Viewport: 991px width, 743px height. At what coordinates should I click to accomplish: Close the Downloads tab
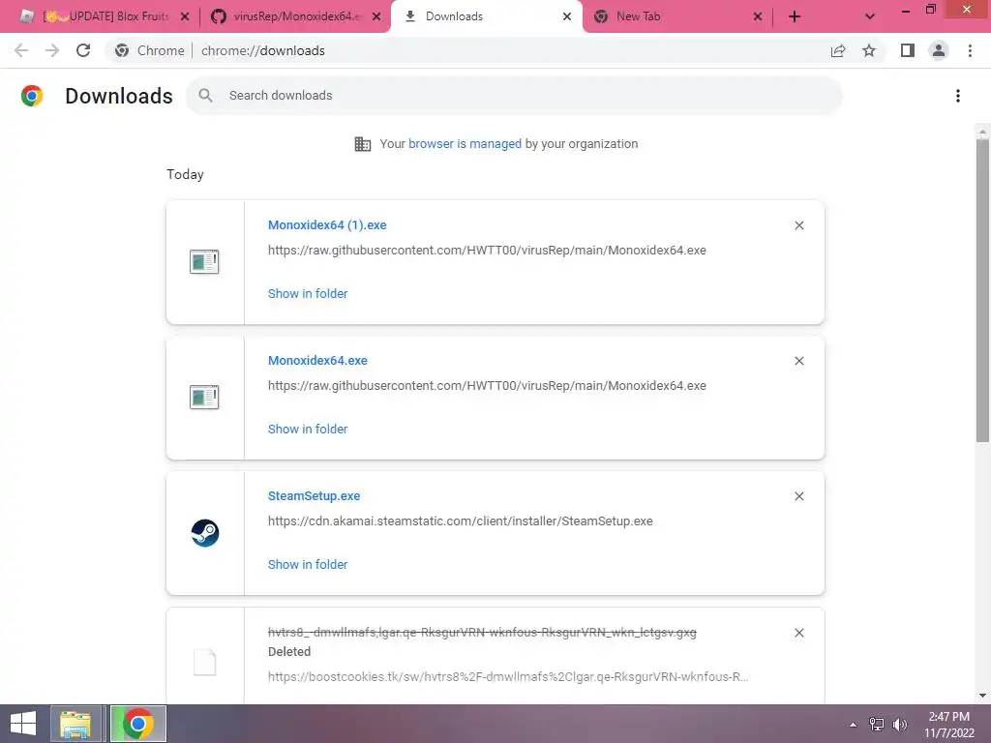[567, 16]
